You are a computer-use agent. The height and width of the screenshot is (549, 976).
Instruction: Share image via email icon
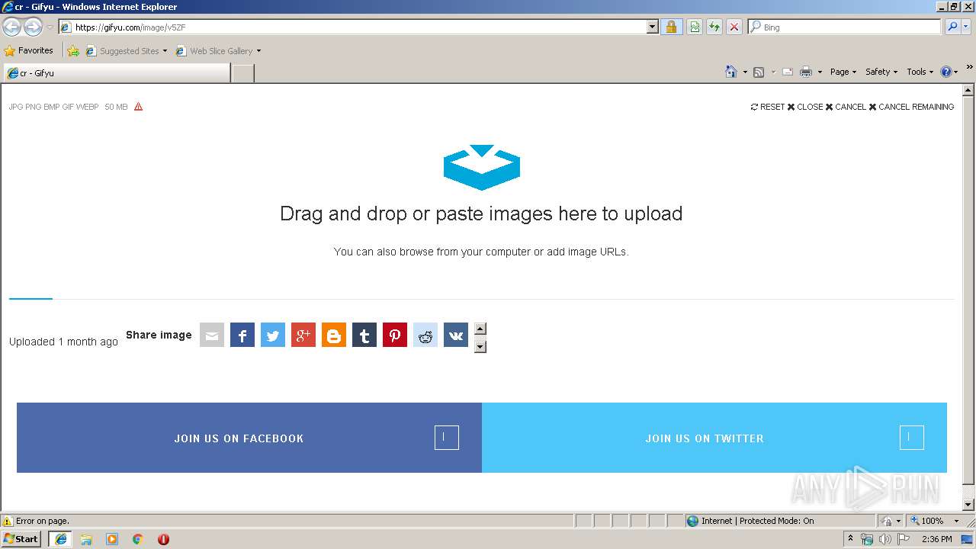click(x=212, y=335)
